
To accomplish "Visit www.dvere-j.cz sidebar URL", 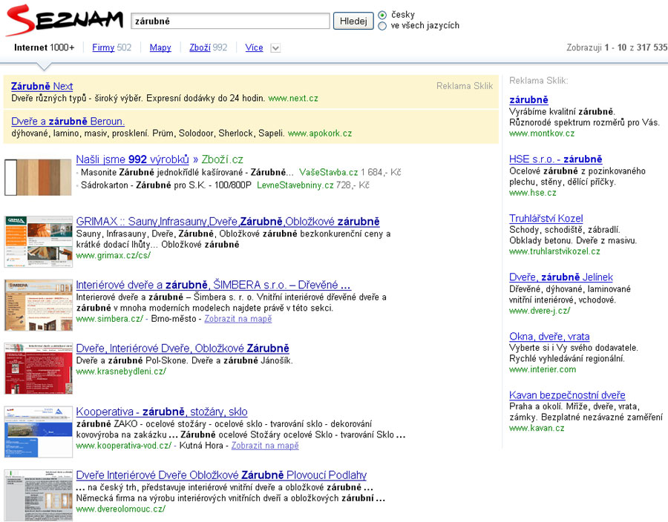I will pyautogui.click(x=540, y=311).
